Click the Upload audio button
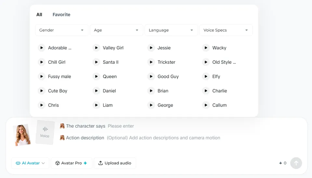This screenshot has width=312, height=178. (x=115, y=163)
